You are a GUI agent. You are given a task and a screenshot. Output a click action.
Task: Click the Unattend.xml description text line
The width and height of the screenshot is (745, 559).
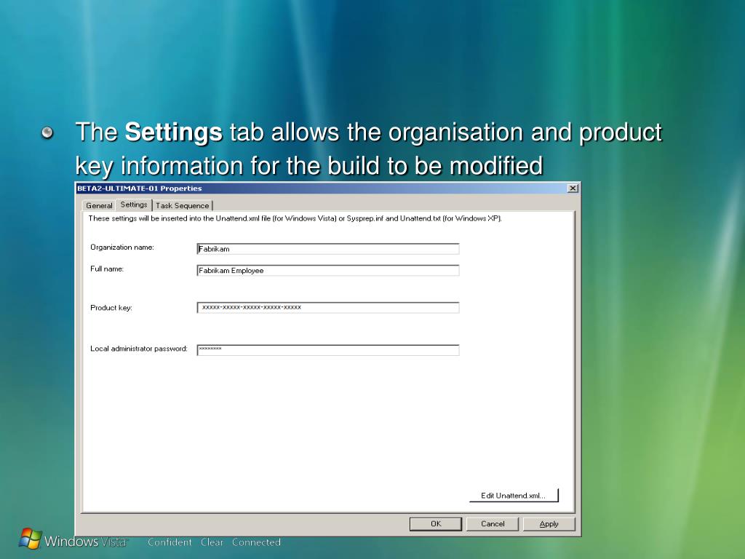(x=295, y=218)
